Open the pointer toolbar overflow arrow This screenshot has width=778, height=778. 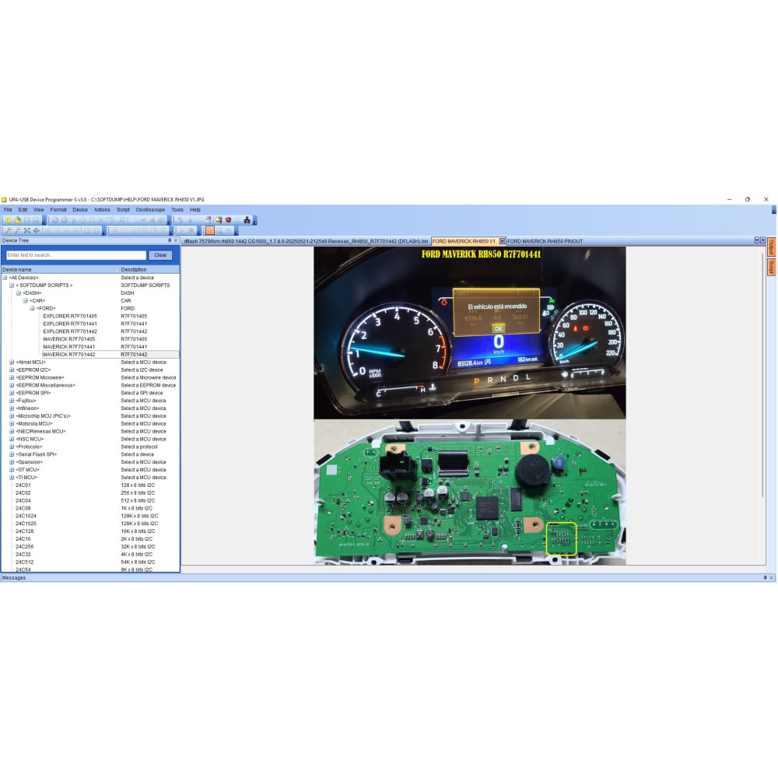237,232
